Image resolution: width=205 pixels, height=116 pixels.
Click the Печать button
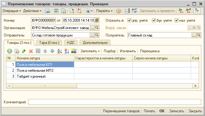149,111
